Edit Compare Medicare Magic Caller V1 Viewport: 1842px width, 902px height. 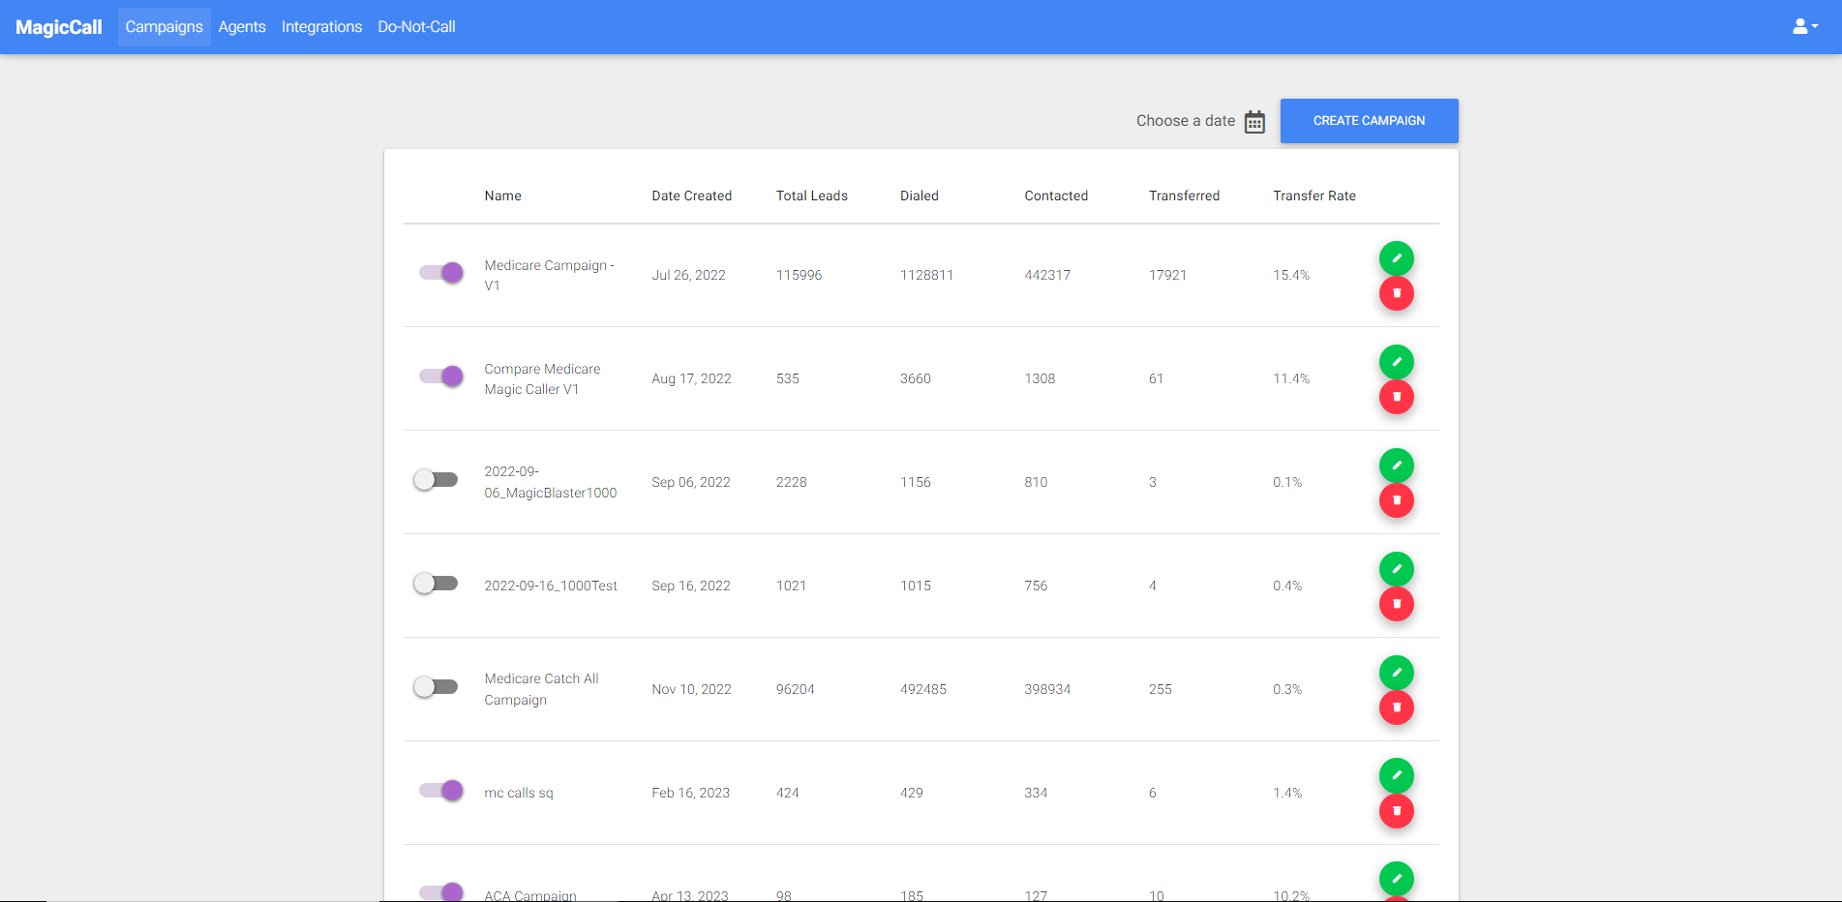pos(1396,362)
